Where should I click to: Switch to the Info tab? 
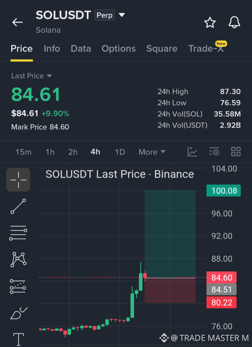[x=52, y=49]
